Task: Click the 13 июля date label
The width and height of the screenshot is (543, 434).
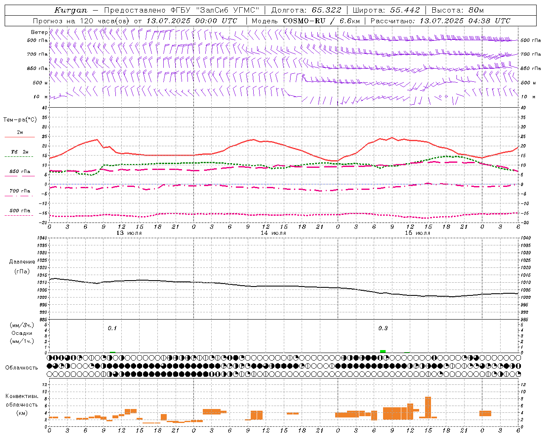Action: (129, 233)
